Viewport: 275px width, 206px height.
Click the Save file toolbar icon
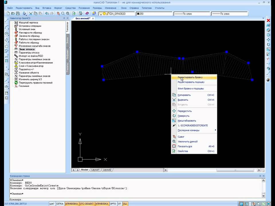point(18,13)
